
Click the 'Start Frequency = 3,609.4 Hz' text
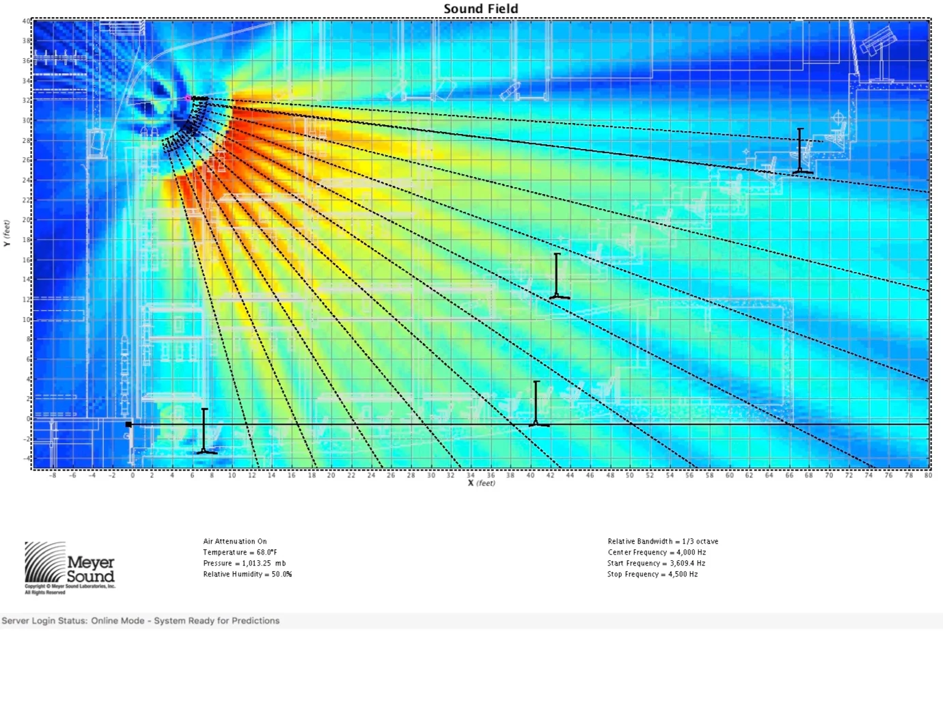click(x=656, y=563)
